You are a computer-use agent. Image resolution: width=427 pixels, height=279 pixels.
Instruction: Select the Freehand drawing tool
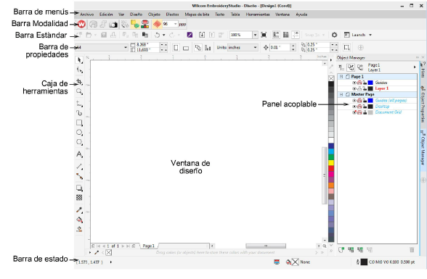click(79, 104)
